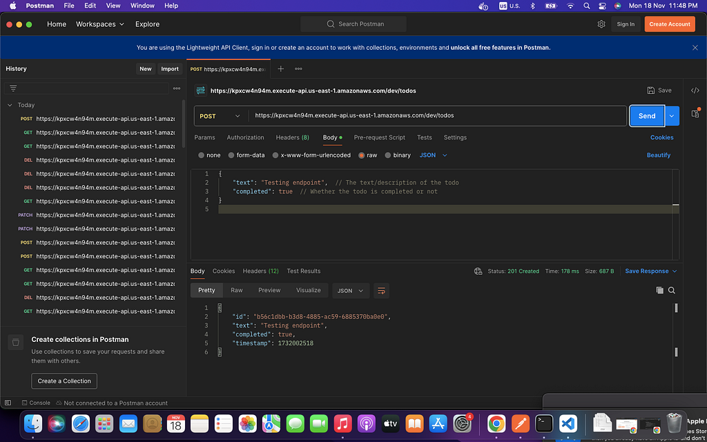The width and height of the screenshot is (707, 442).
Task: Open the response JSON format dropdown
Action: tap(350, 291)
